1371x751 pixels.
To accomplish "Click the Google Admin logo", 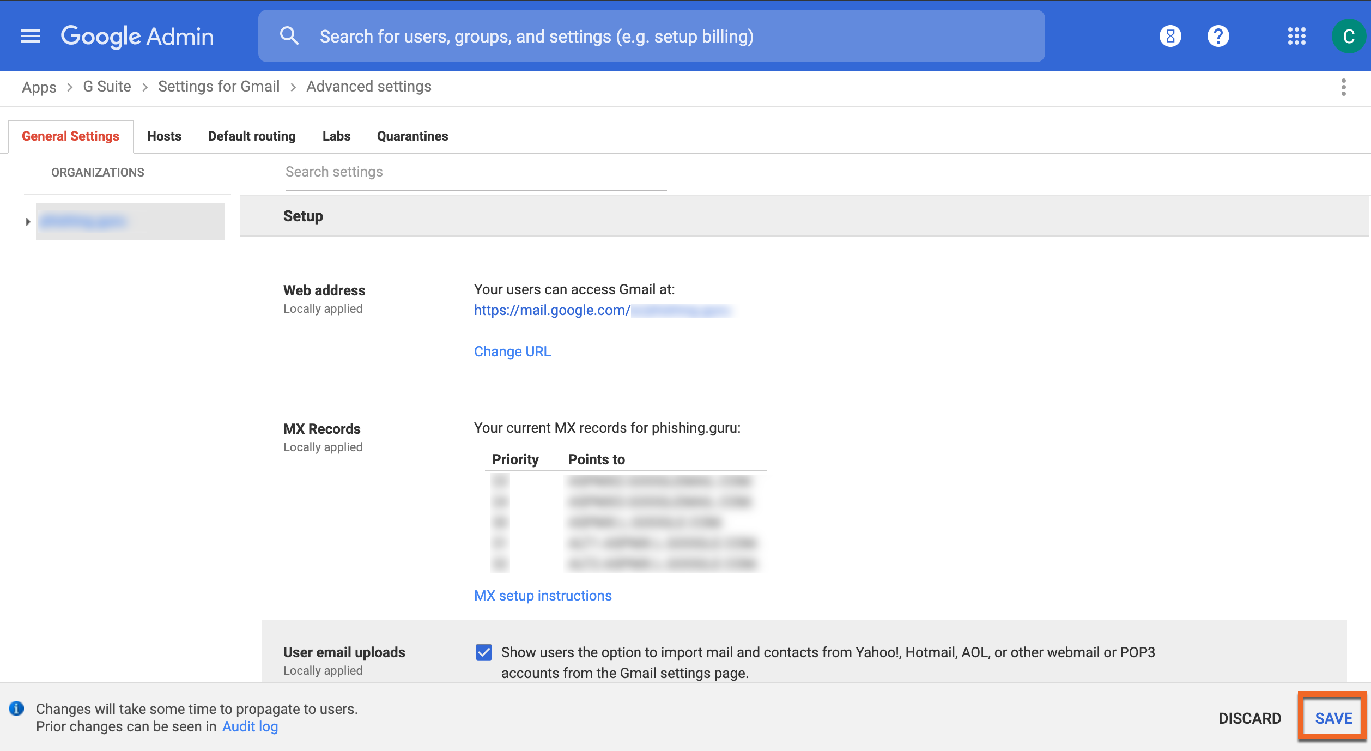I will (x=137, y=37).
